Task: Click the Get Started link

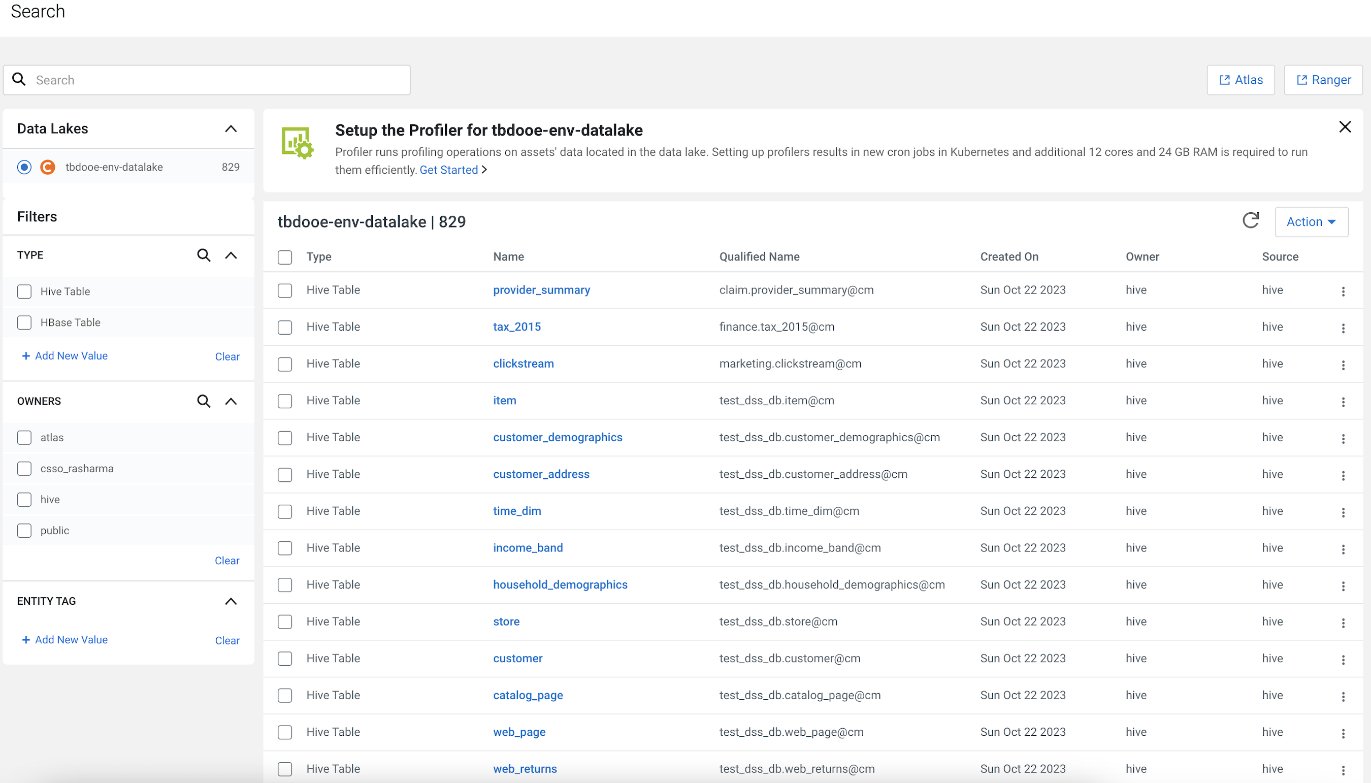Action: [448, 170]
